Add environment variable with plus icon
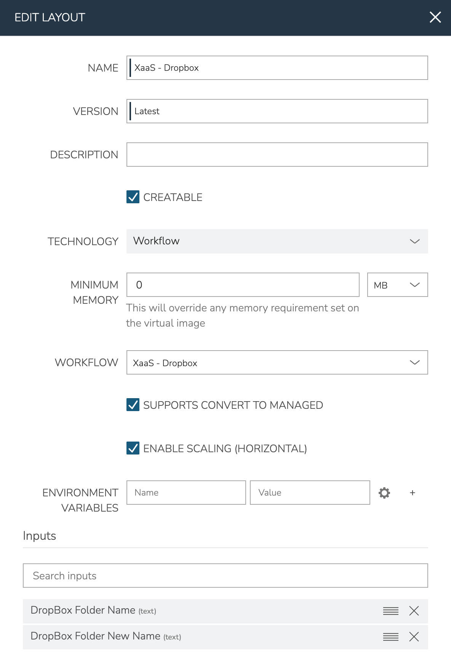 click(x=413, y=493)
